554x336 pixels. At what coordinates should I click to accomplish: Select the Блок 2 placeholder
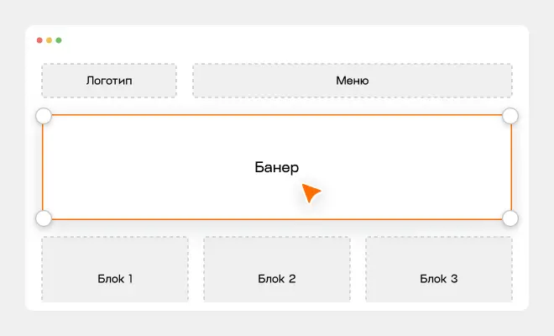pyautogui.click(x=277, y=269)
